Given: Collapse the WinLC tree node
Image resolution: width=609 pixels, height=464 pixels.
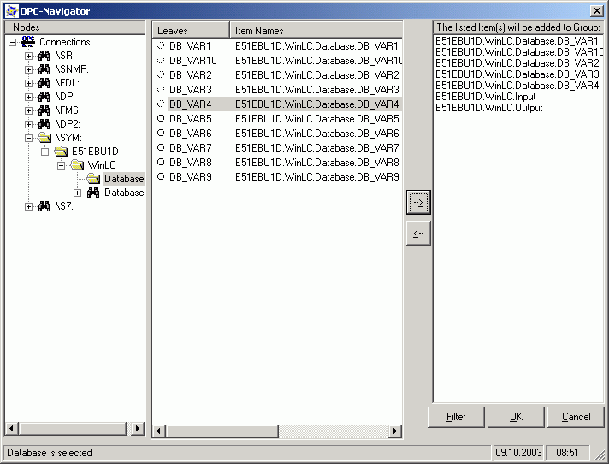Looking at the screenshot, I should (61, 165).
